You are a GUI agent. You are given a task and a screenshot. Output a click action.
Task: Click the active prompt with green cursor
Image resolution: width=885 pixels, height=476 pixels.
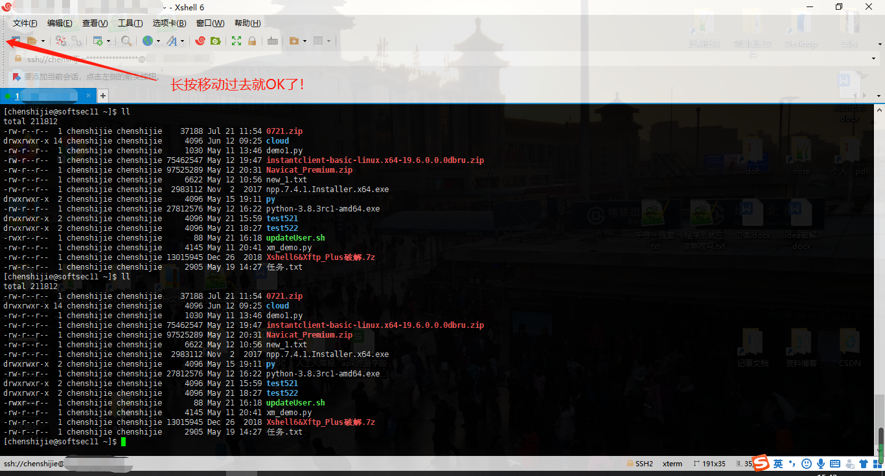(x=63, y=442)
